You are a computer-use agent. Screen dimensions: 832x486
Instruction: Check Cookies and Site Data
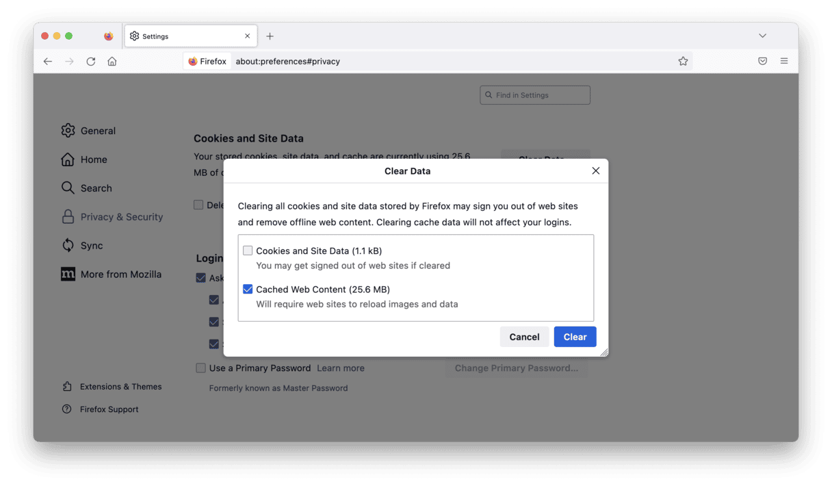pos(247,251)
